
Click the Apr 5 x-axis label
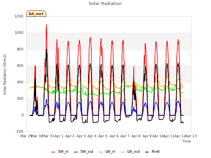point(103,136)
